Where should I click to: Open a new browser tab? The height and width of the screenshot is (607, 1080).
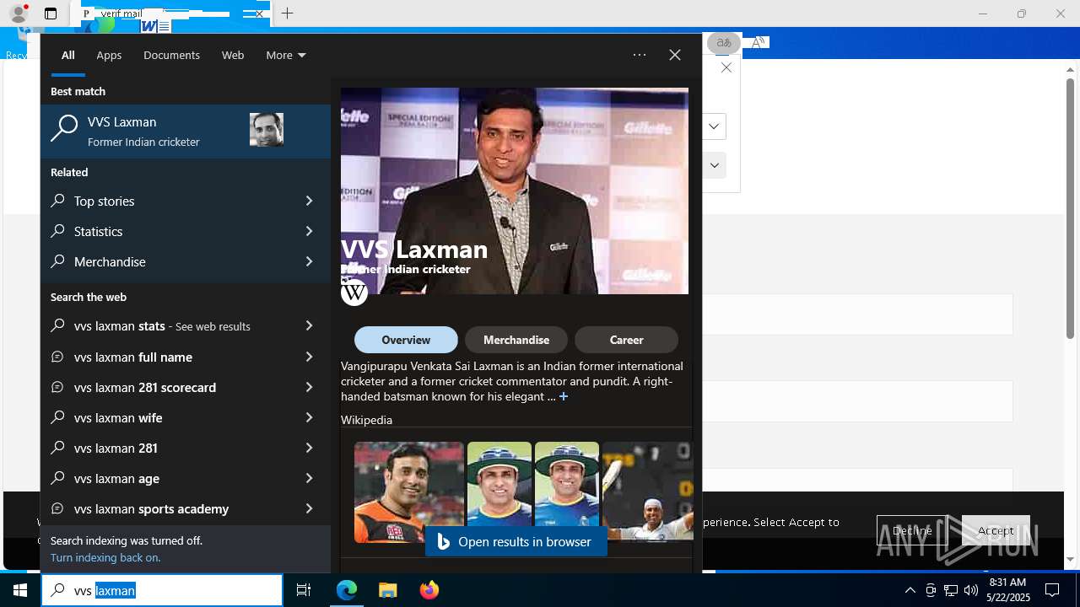(x=287, y=13)
